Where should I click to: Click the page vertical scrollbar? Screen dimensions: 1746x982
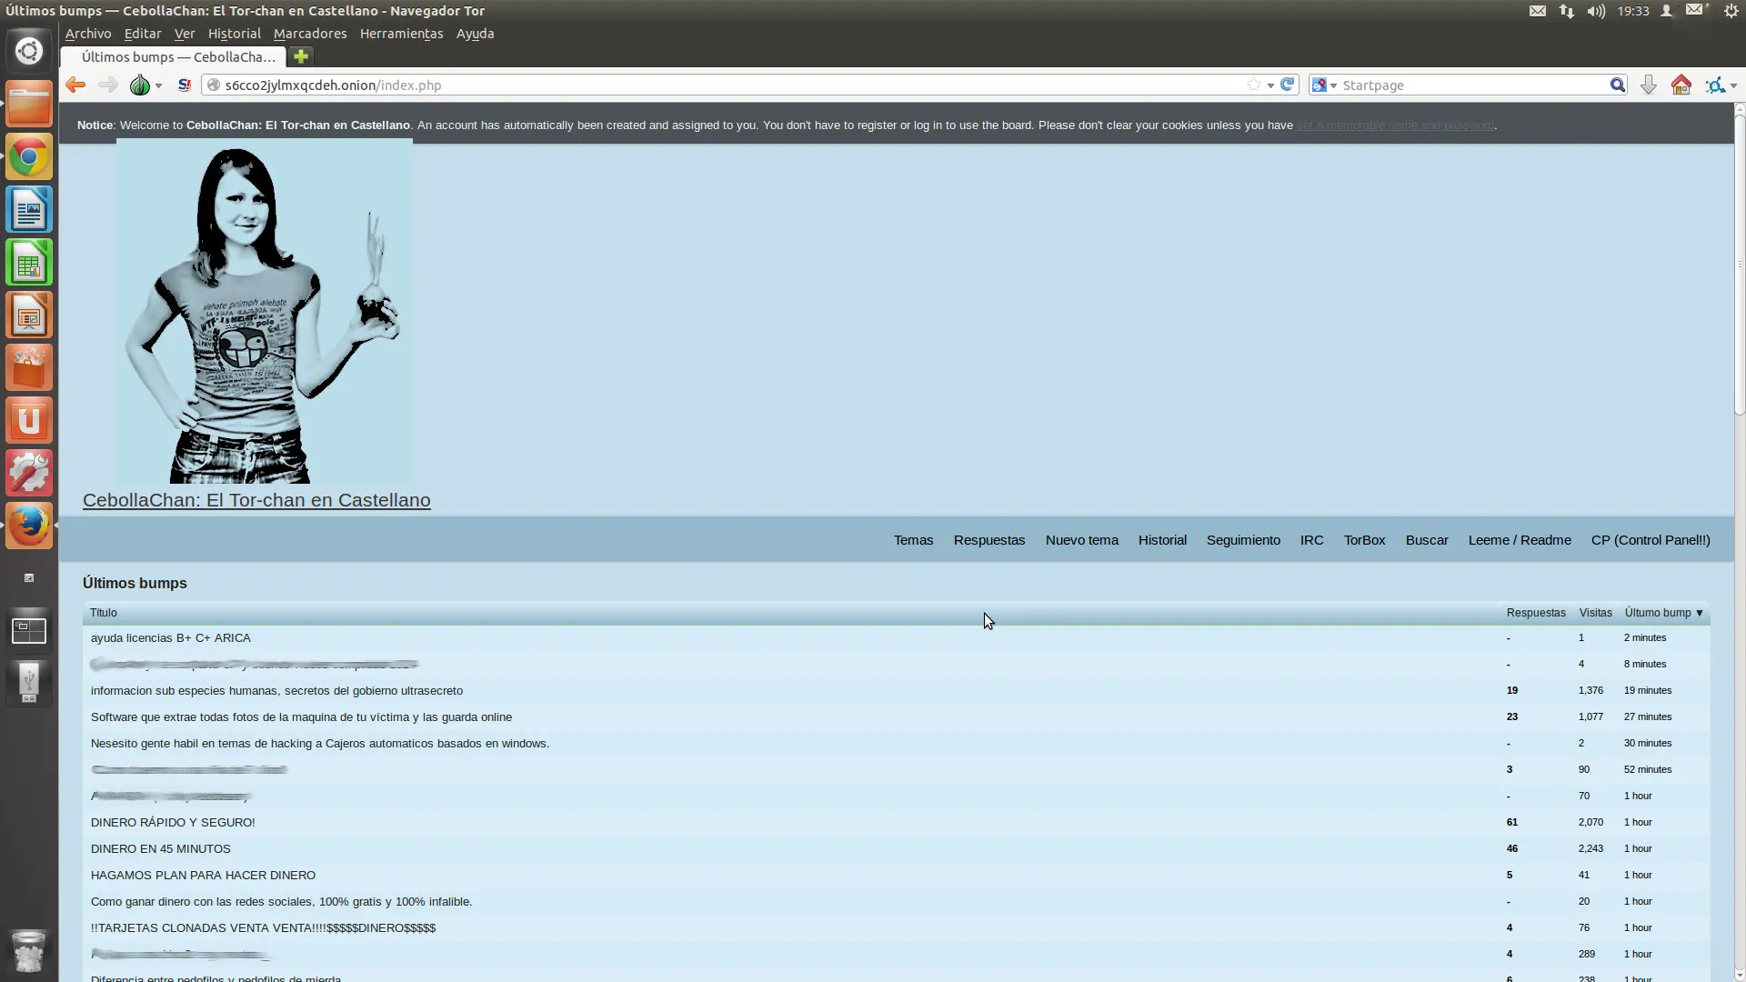[x=1740, y=264]
